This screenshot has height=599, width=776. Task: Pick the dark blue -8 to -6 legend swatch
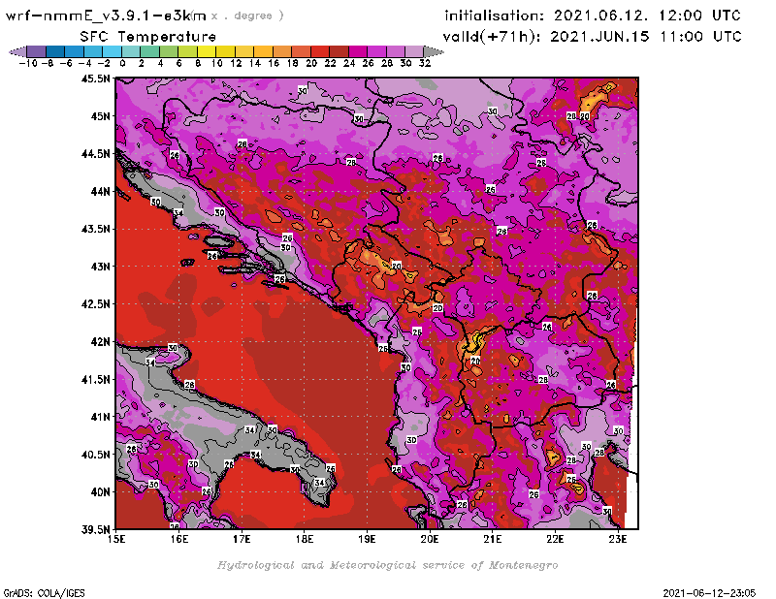click(x=55, y=51)
